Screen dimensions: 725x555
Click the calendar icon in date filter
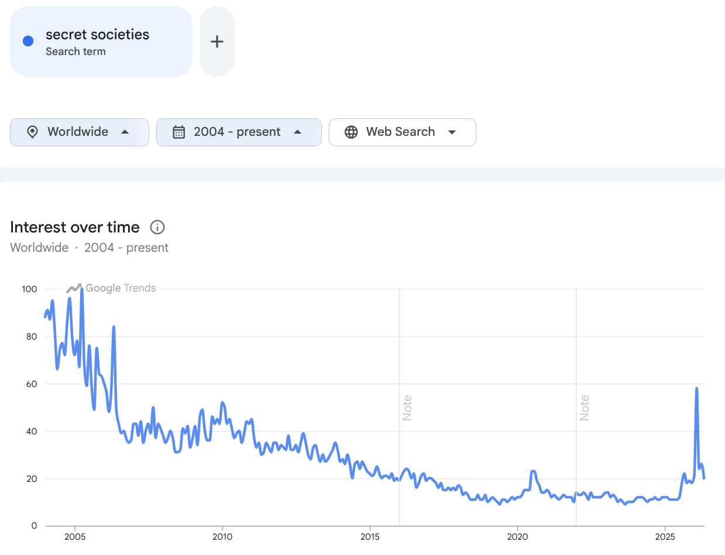click(x=179, y=132)
